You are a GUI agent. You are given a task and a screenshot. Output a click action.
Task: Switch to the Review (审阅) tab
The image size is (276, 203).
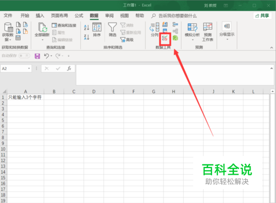coord(109,15)
